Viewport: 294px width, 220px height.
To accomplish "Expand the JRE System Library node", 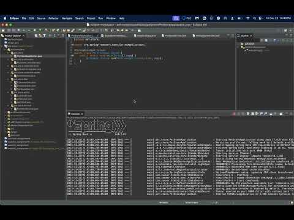I will coord(5,122).
